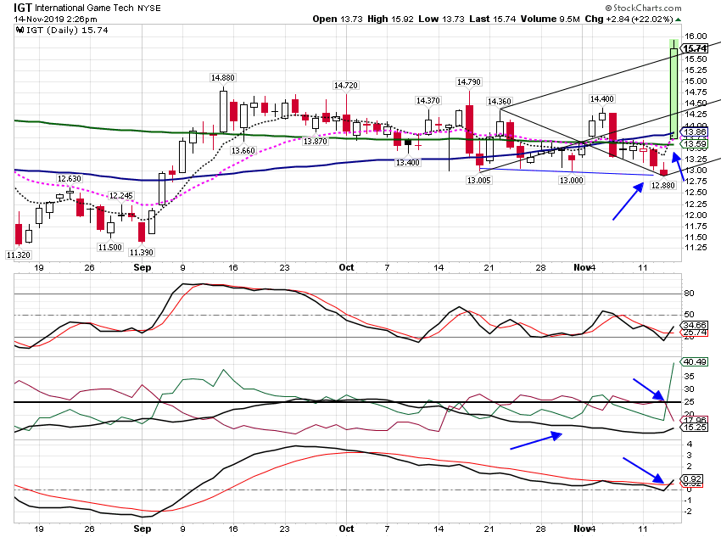Click the IGT (Daily) 15.74 legend label
The image size is (721, 537).
pos(67,31)
